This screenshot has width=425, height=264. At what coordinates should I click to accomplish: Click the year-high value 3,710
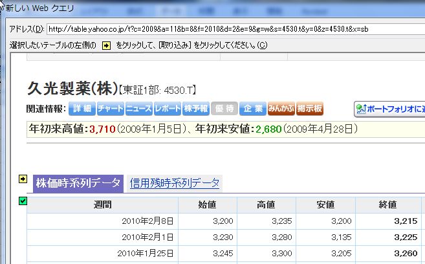(x=102, y=129)
